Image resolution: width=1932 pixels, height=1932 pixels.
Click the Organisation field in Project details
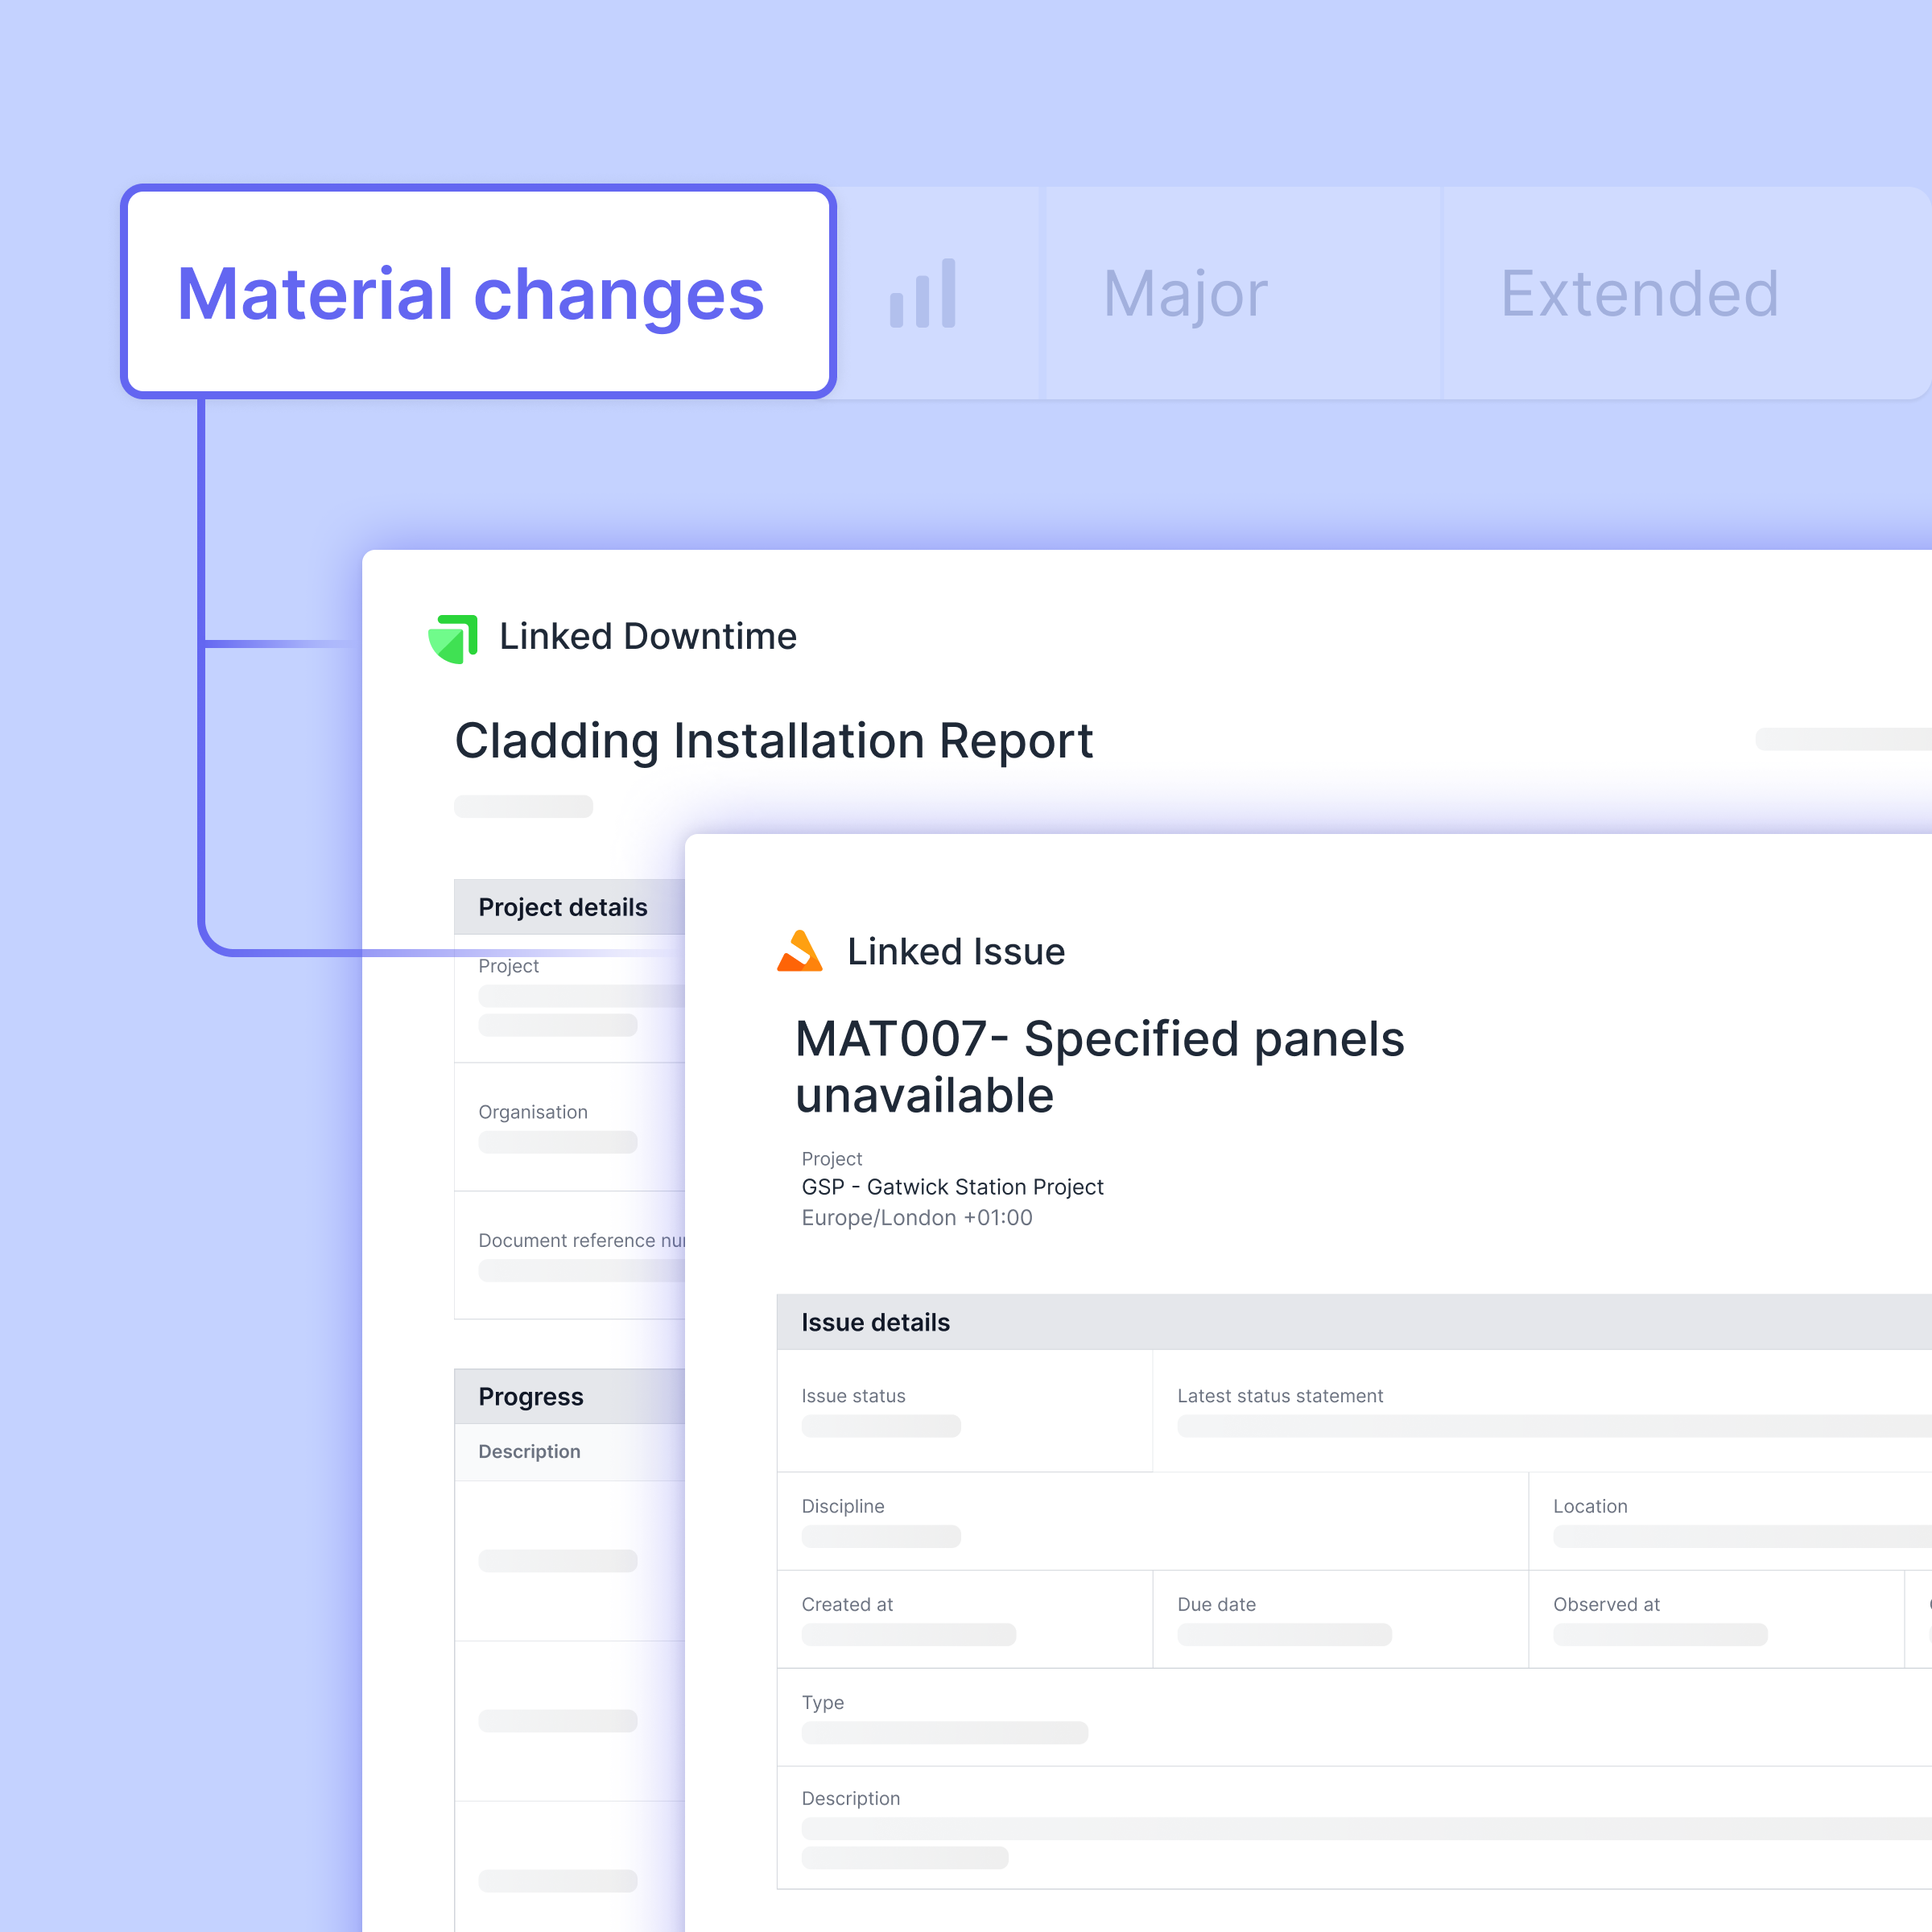coord(557,1142)
